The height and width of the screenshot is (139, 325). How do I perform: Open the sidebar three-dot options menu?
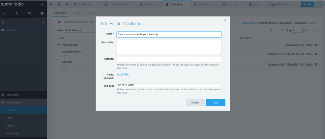(43, 22)
